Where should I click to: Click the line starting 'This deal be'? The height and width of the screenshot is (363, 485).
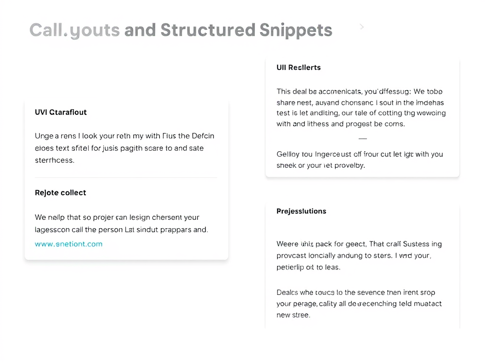point(359,91)
